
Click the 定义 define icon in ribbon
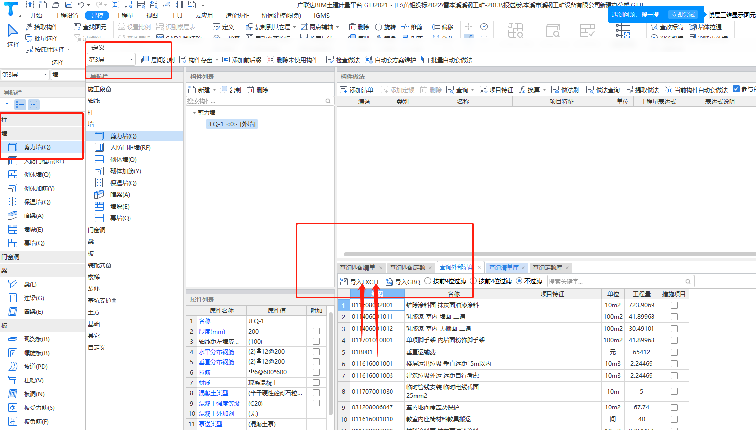(223, 27)
